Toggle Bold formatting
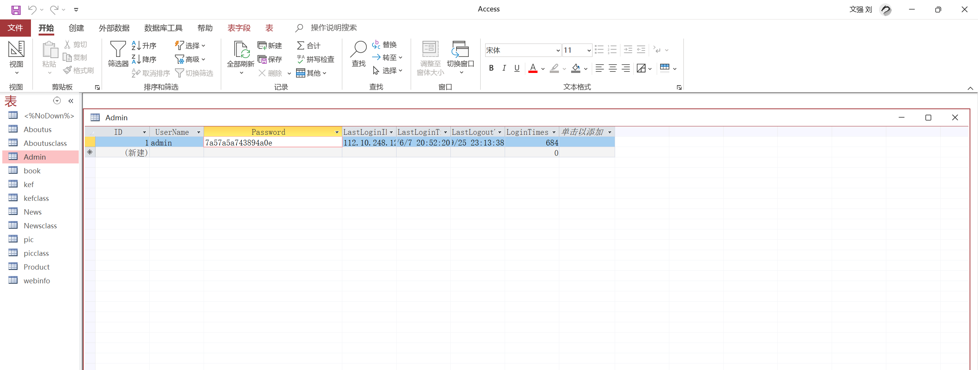This screenshot has width=978, height=370. coord(491,68)
